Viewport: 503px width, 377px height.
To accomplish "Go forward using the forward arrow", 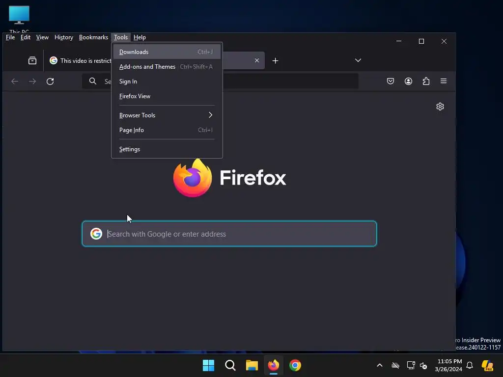I will [32, 81].
